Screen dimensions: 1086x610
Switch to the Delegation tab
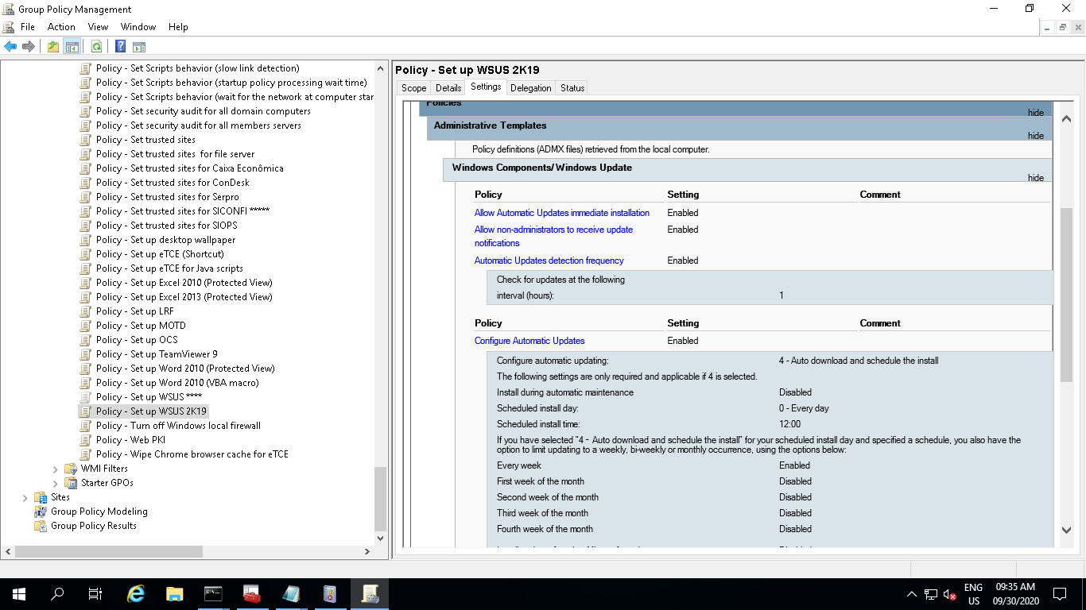(x=531, y=88)
